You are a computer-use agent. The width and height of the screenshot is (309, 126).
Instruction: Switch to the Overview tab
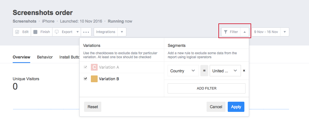pyautogui.click(x=21, y=57)
